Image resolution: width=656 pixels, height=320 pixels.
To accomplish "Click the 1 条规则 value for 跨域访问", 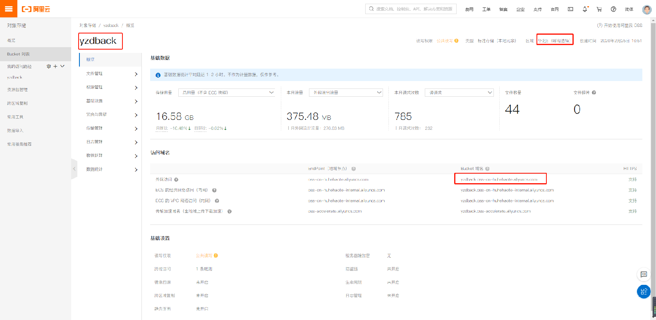I will click(x=204, y=269).
